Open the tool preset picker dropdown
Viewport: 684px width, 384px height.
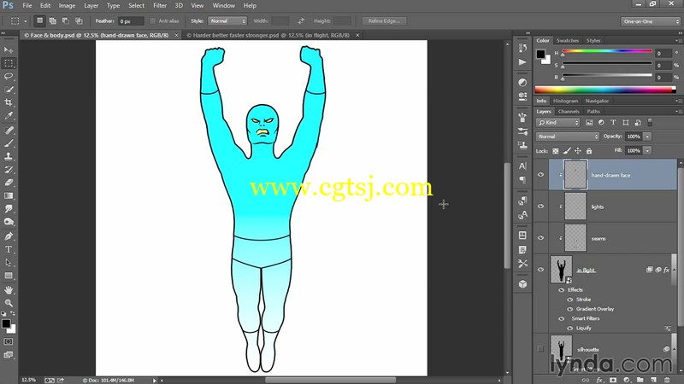pyautogui.click(x=26, y=20)
